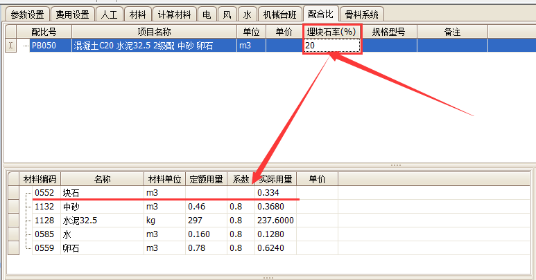This screenshot has width=536, height=280.
Task: Click the 埋块石率(%) input field with 20
Action: click(331, 46)
